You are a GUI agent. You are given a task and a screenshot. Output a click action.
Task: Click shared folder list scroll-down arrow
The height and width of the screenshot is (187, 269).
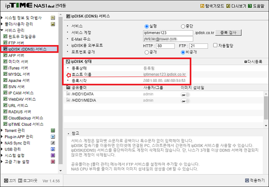266,126
